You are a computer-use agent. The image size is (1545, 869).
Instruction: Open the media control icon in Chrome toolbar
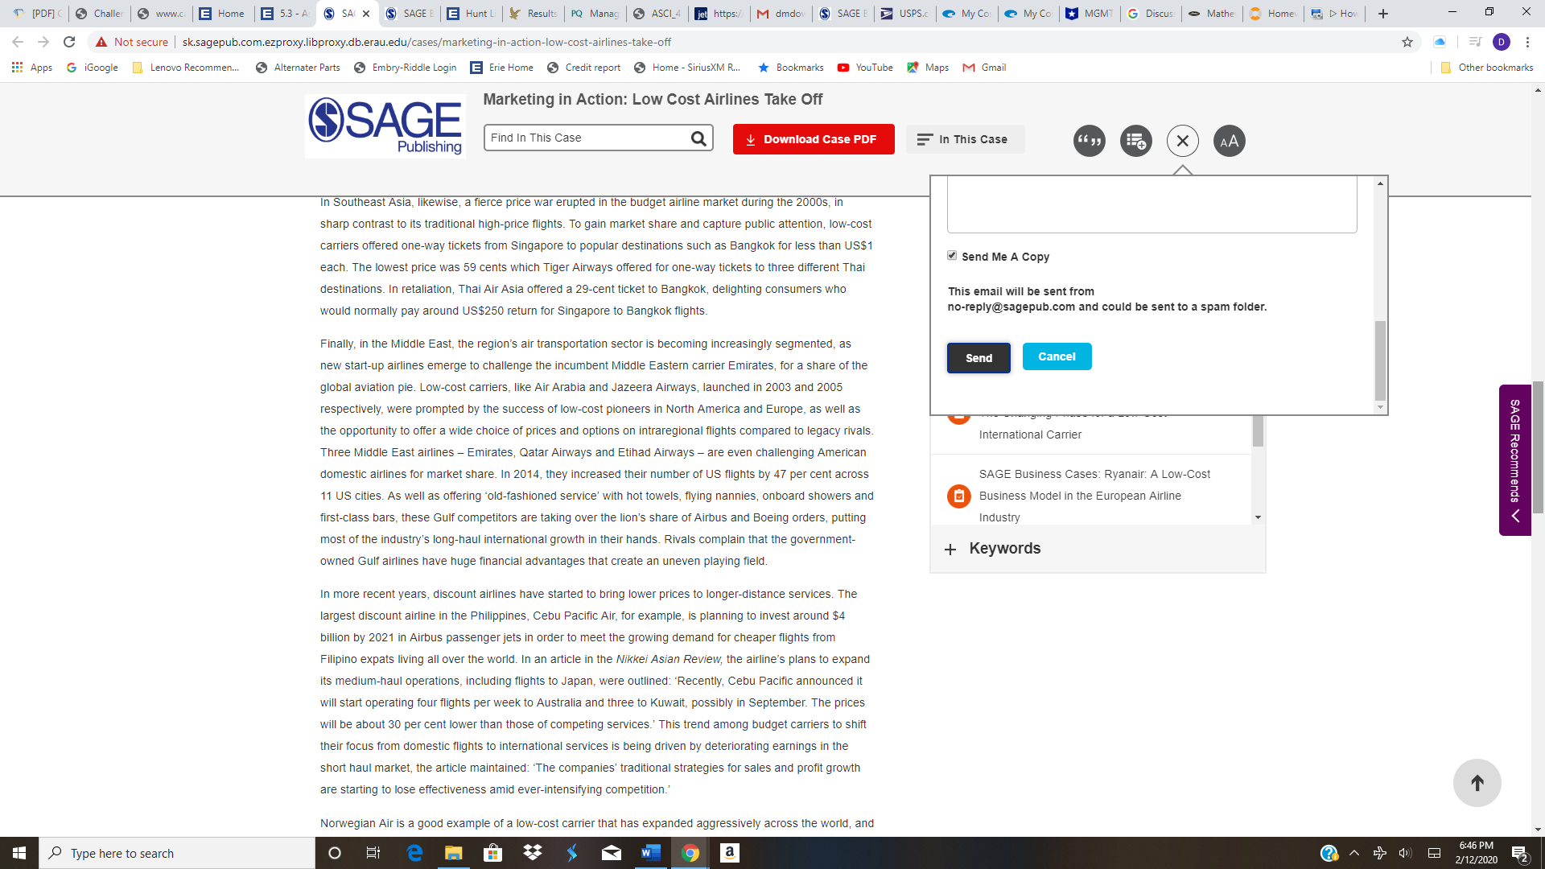click(x=1474, y=42)
